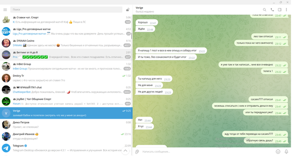Click the message лео там отписал
This screenshot has height=156, width=297.
(269, 37)
